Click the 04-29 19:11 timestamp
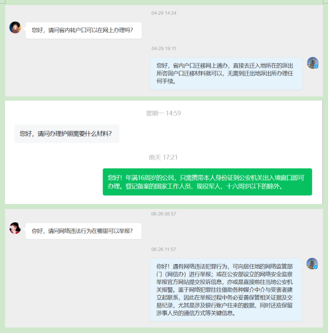The height and width of the screenshot is (333, 328). coord(164,49)
